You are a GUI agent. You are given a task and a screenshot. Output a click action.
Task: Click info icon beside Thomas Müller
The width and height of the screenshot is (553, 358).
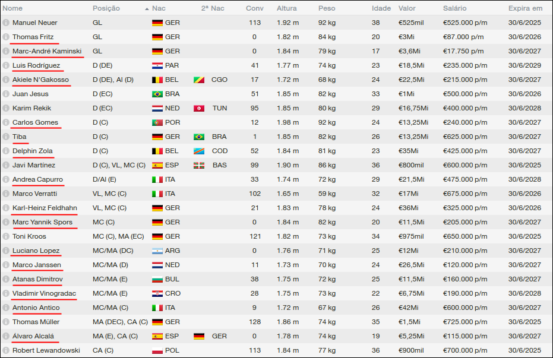coord(6,322)
